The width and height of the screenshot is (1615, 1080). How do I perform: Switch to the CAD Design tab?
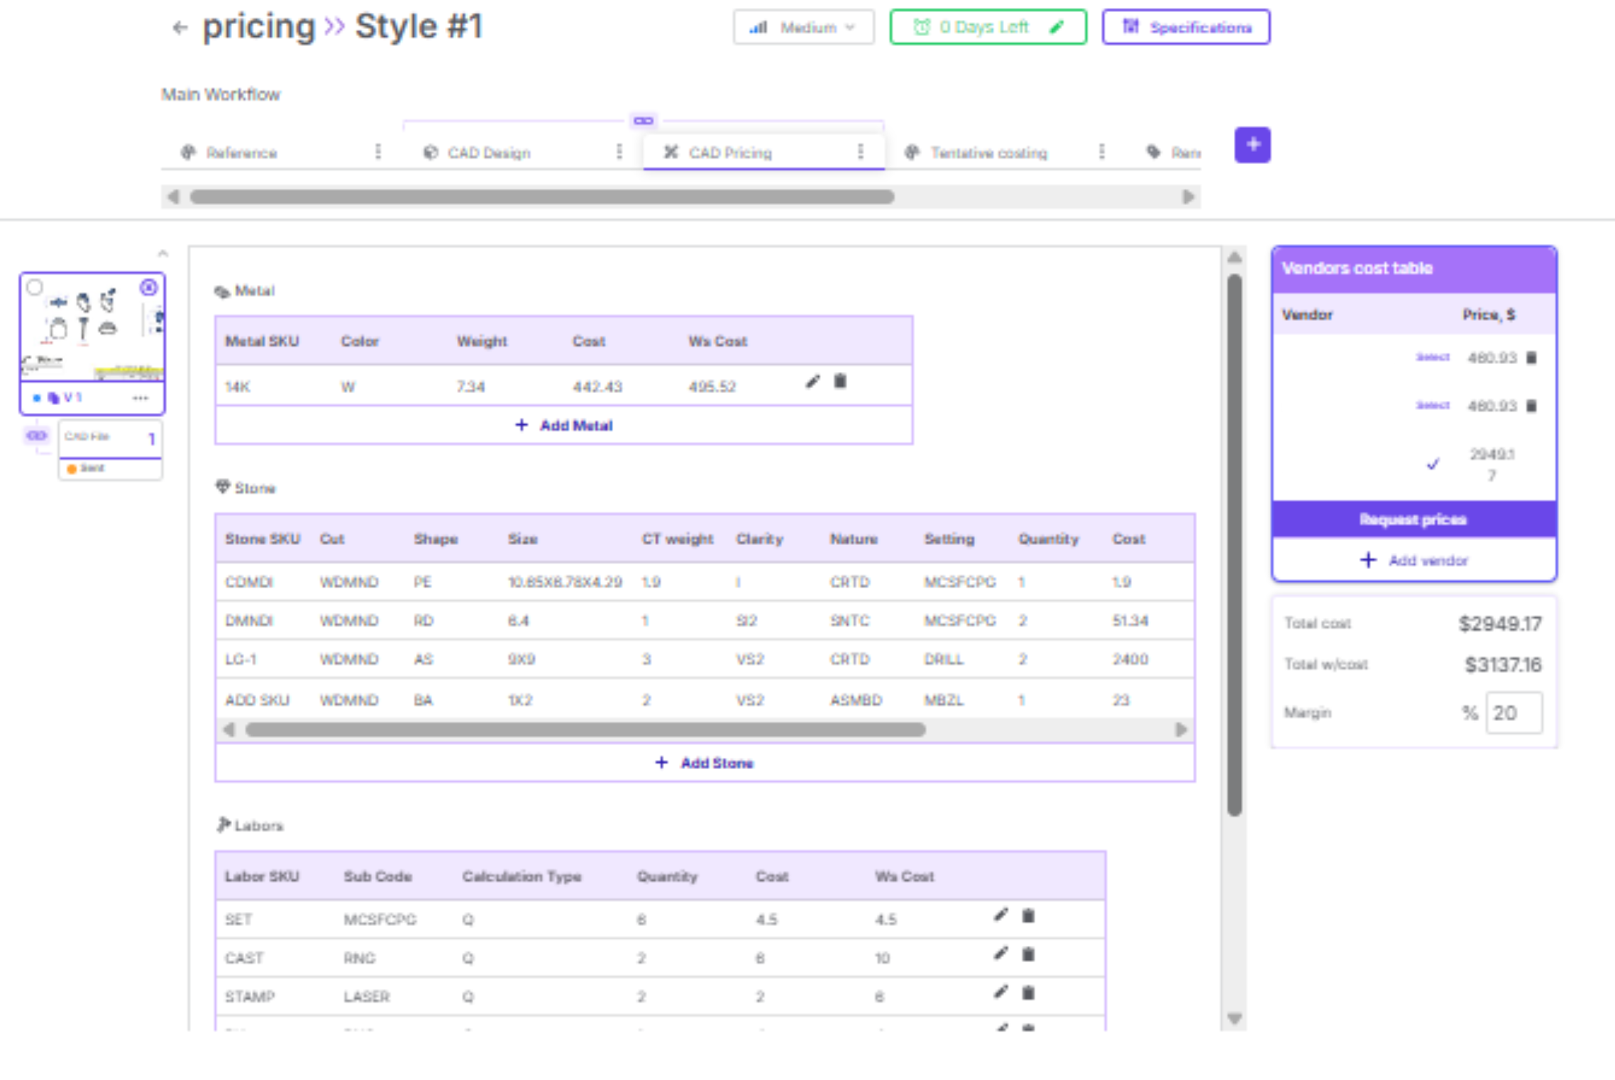489,153
